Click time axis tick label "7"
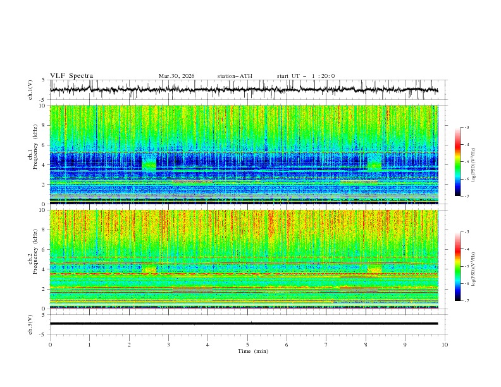The width and height of the screenshot is (501, 387). [x=326, y=345]
